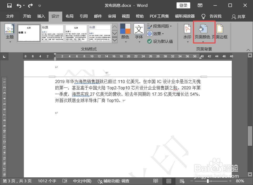Change language via 中文(中国) status item
Screen dimensions: 253x185
82,181
